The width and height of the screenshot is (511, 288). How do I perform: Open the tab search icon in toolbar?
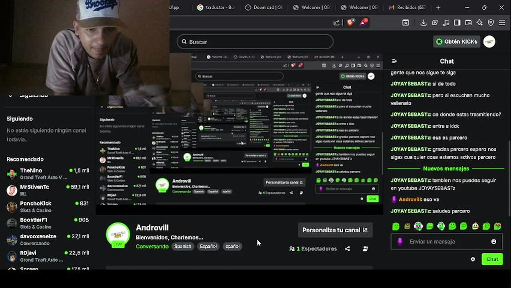coord(405,23)
